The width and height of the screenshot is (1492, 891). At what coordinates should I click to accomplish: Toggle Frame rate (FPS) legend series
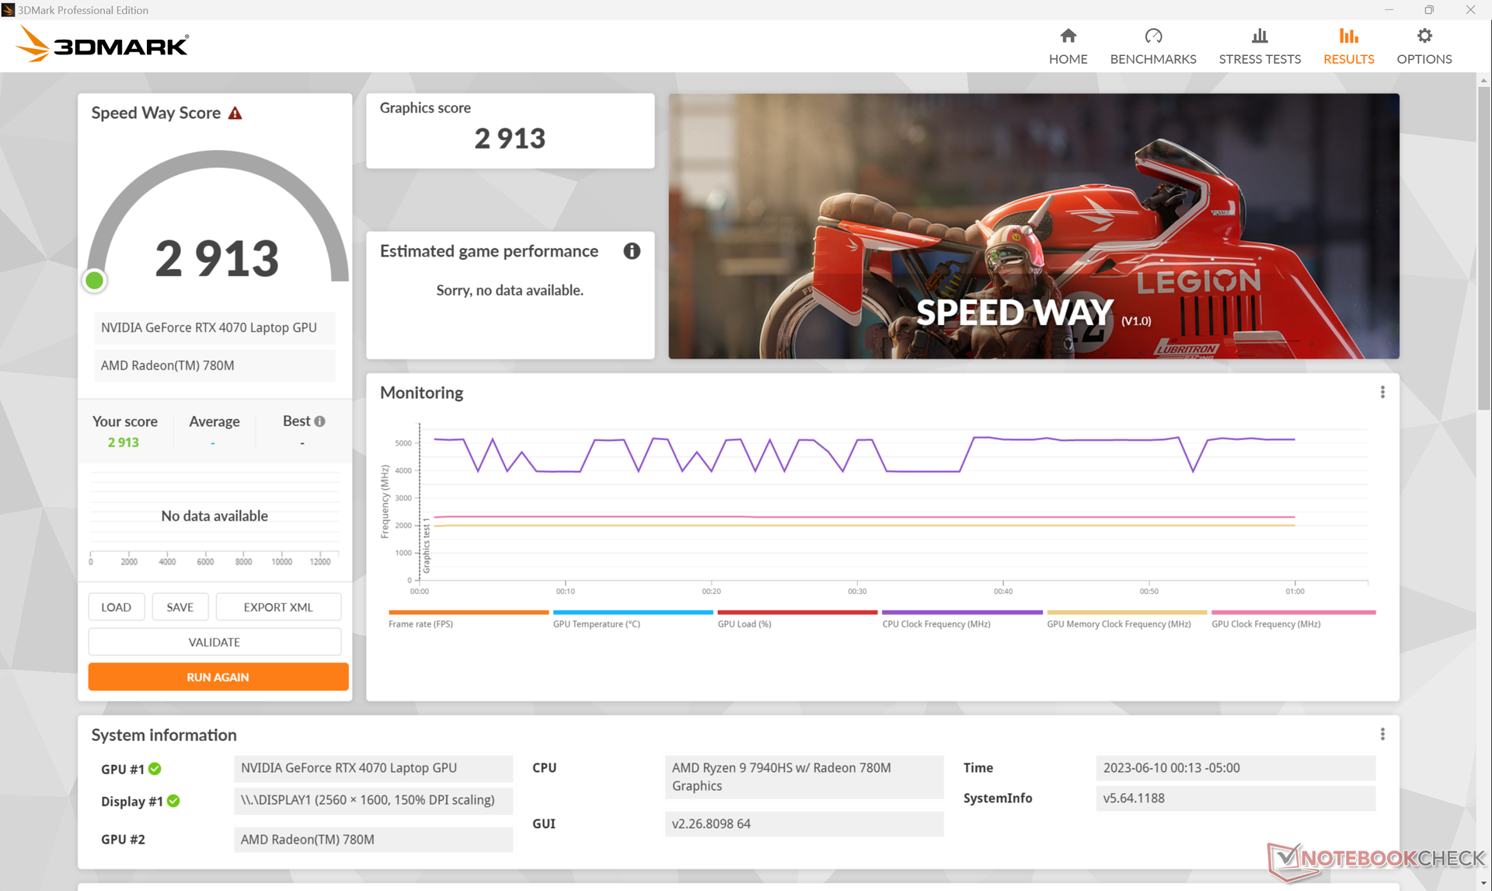tap(420, 624)
